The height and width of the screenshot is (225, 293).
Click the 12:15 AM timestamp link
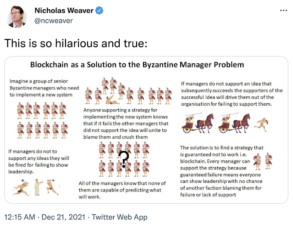click(x=19, y=217)
